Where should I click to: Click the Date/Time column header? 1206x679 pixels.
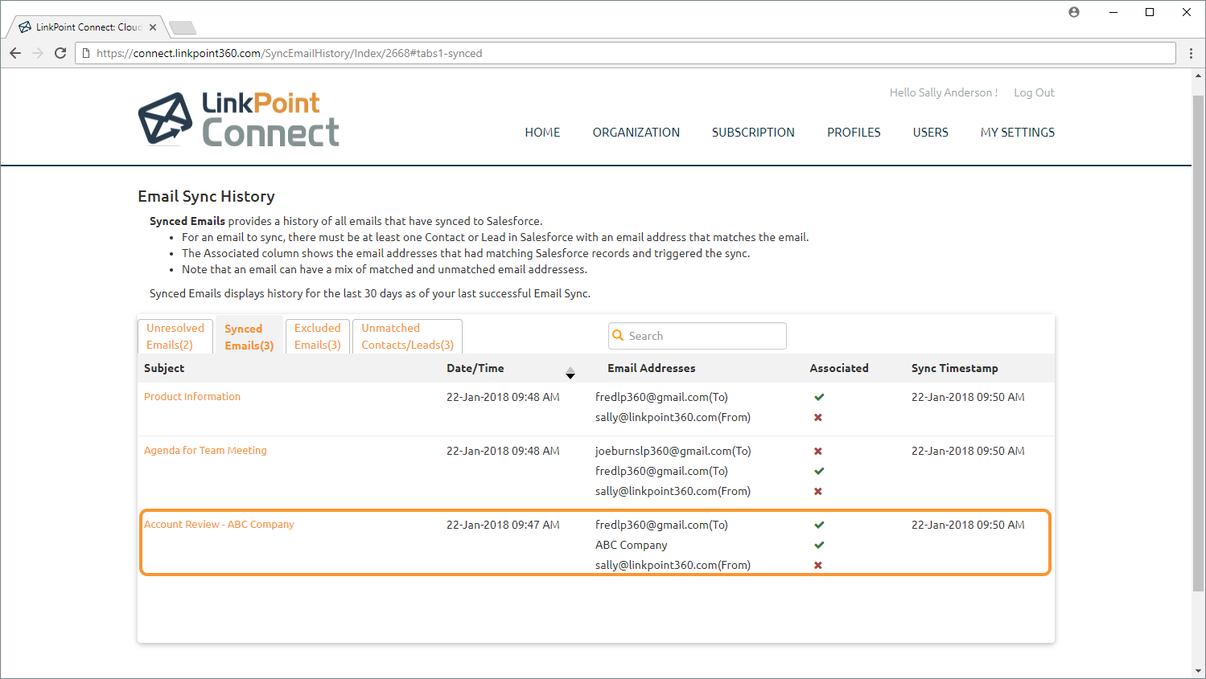[x=475, y=368]
